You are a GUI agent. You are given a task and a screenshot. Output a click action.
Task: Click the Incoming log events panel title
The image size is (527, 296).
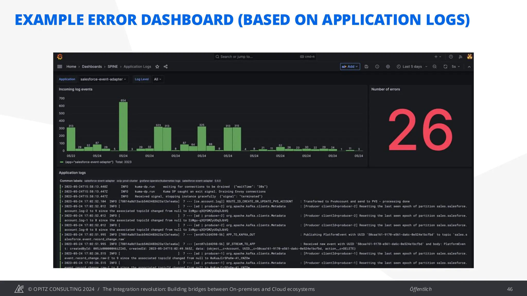[x=75, y=89]
